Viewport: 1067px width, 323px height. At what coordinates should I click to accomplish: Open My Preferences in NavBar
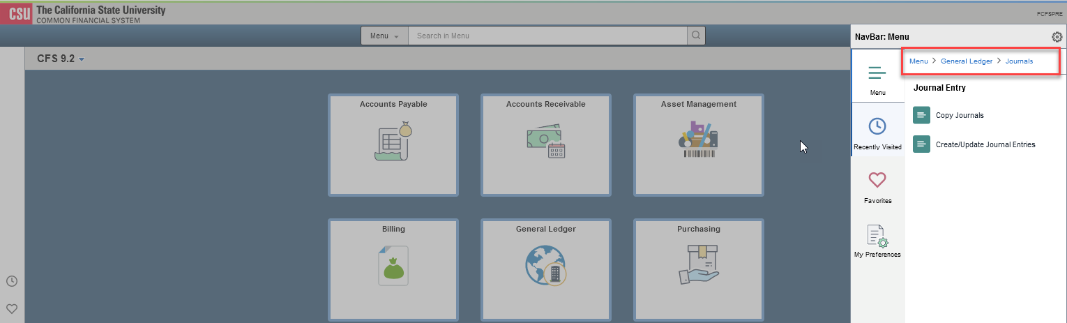pyautogui.click(x=877, y=241)
